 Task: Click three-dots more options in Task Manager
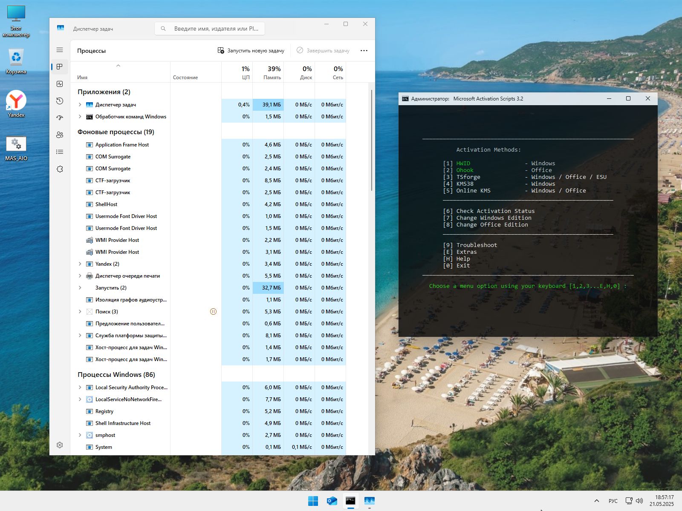(x=364, y=50)
